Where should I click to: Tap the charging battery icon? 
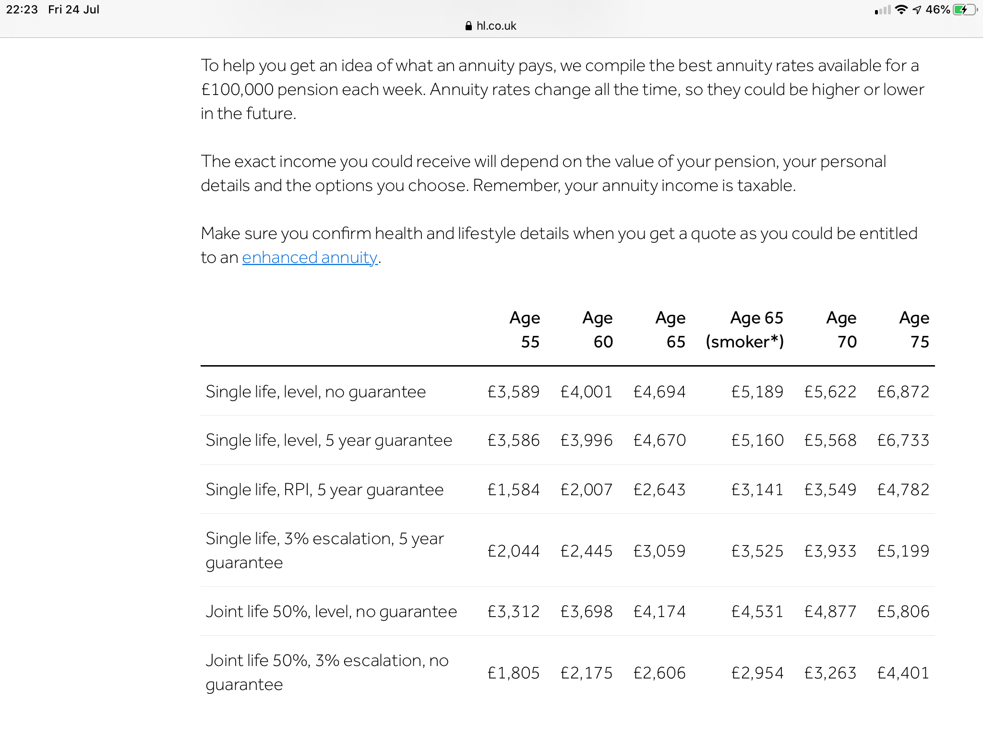click(964, 10)
